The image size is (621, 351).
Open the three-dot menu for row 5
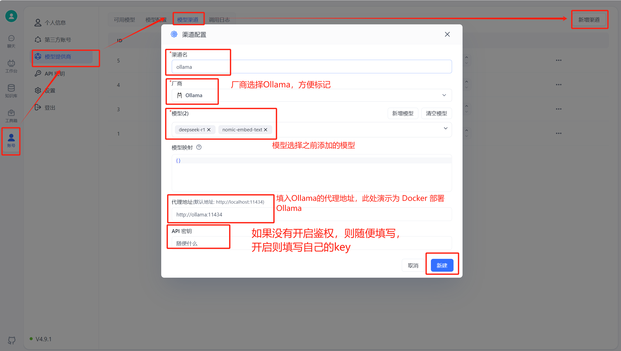(558, 60)
